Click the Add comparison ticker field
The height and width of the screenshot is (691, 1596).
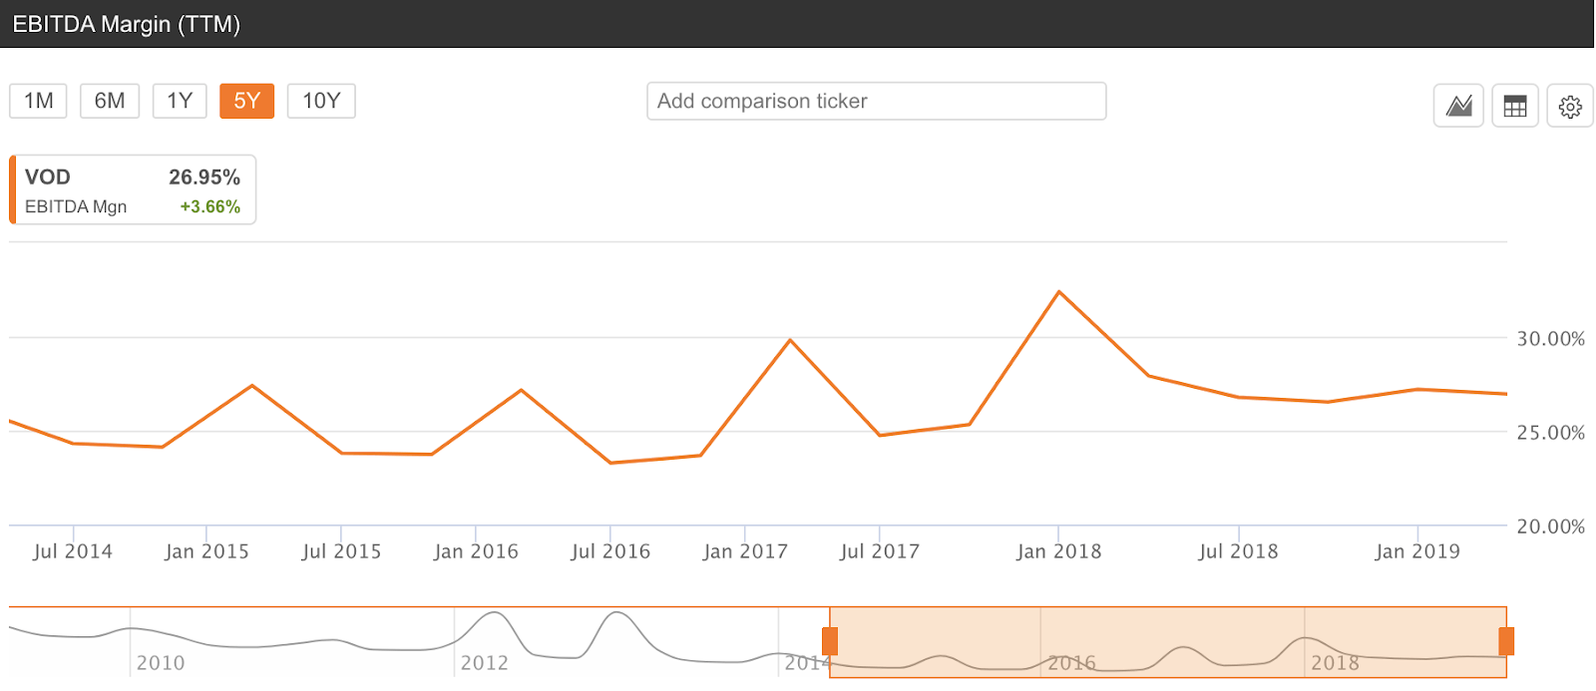point(877,101)
